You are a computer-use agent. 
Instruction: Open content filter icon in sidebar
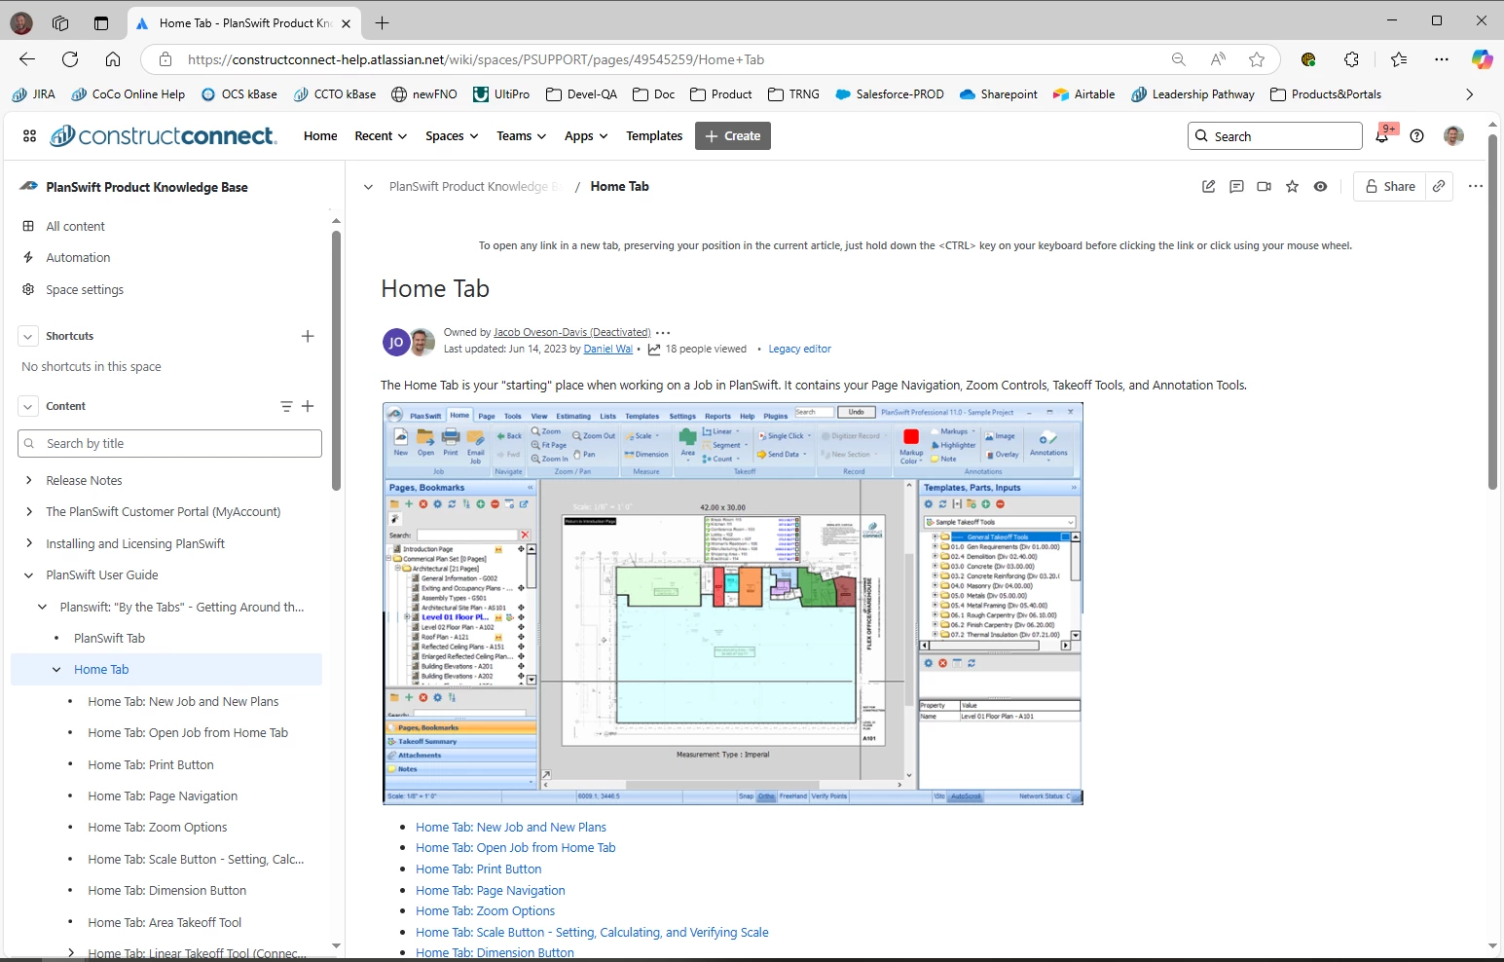pyautogui.click(x=286, y=406)
